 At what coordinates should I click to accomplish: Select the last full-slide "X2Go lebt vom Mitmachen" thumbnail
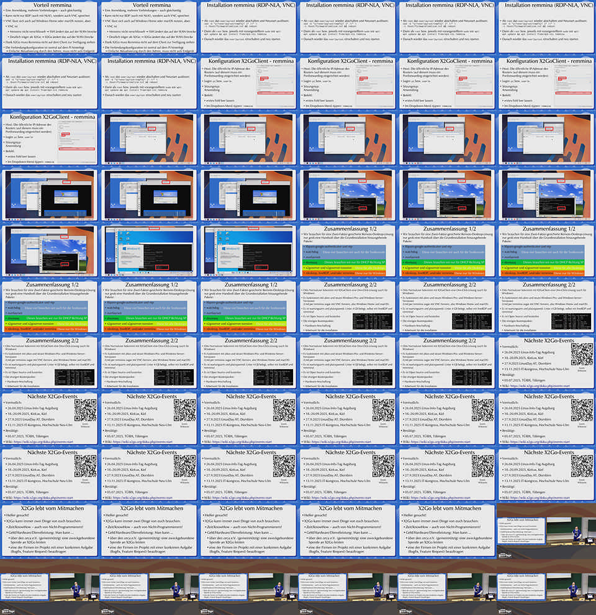(447, 531)
